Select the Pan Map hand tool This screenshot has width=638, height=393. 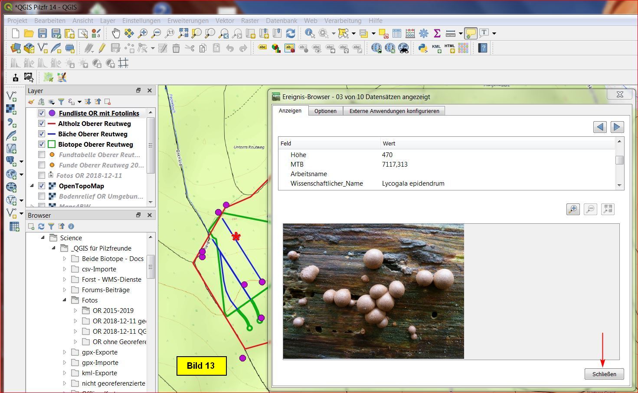click(x=116, y=33)
